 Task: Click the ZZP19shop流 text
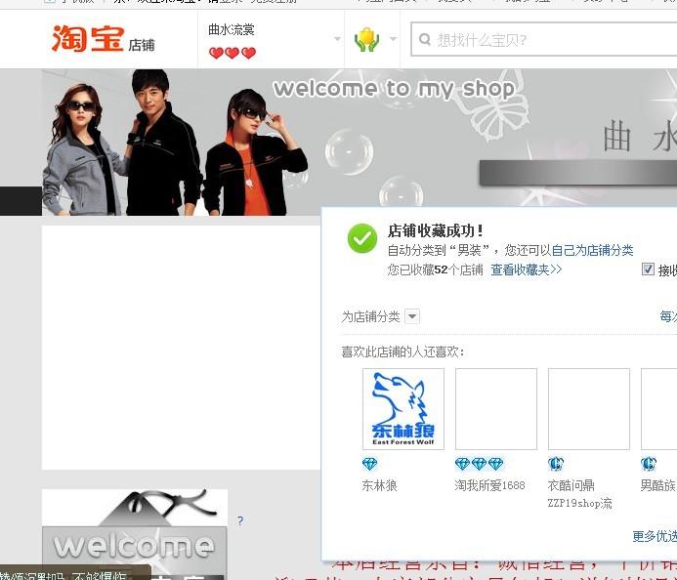pyautogui.click(x=579, y=503)
